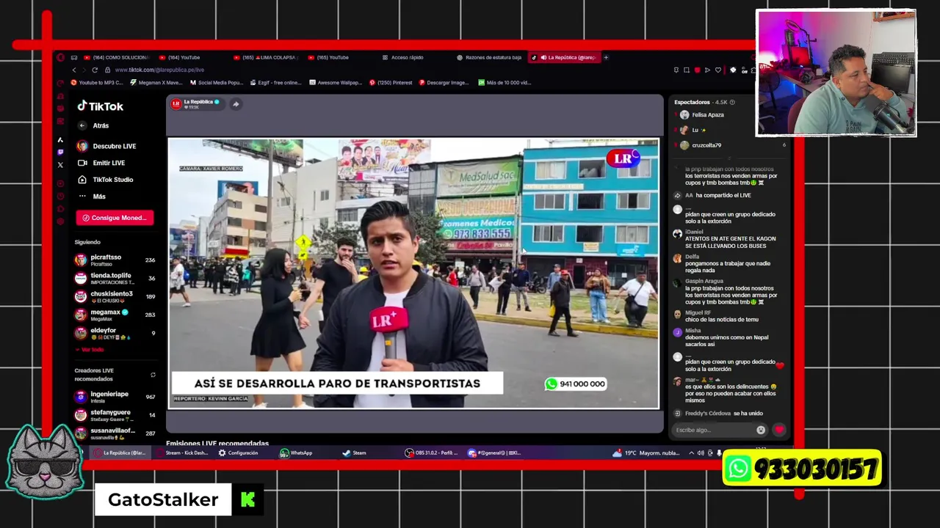Open ingenieriape recommended live
This screenshot has width=940, height=528.
tap(115, 397)
